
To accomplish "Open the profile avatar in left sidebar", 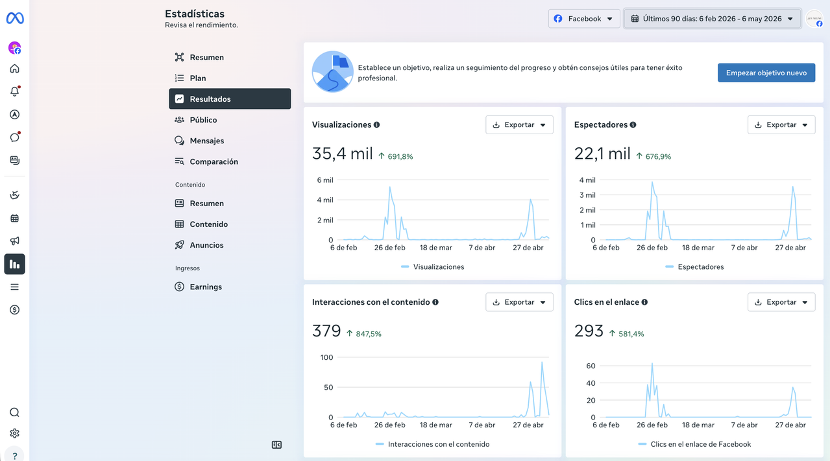I will [x=14, y=47].
